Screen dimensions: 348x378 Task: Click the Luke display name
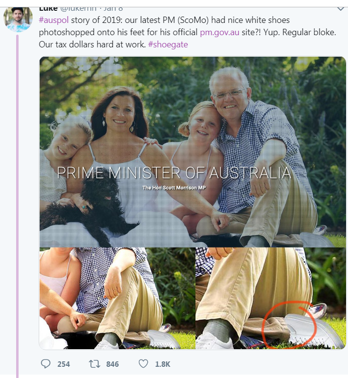(48, 9)
